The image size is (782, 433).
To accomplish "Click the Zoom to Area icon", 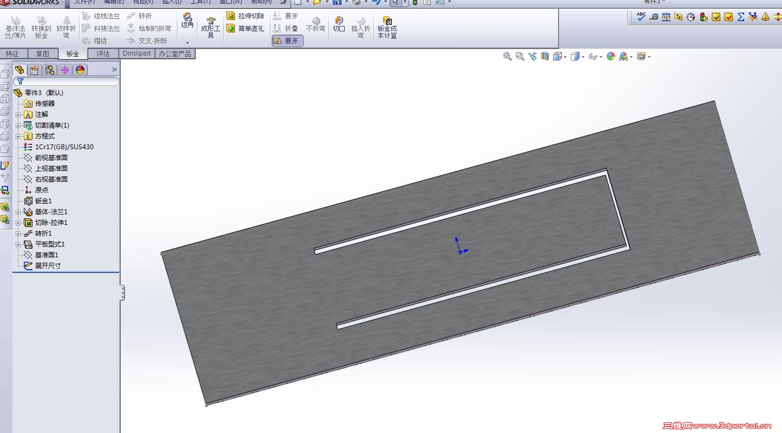I will point(520,56).
